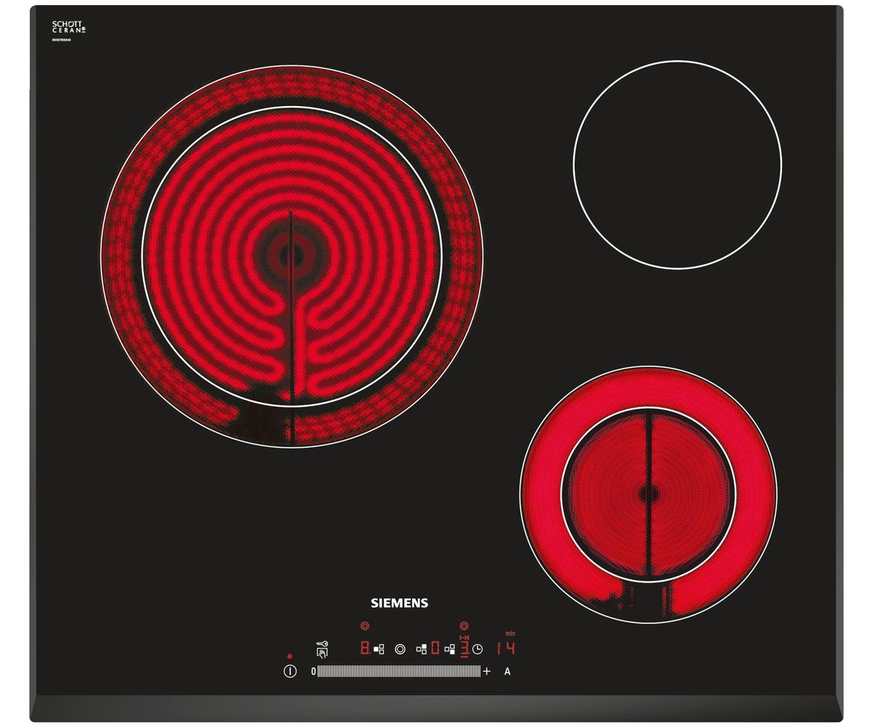
Task: Touch the large glowing left cooking zone
Action: pyautogui.click(x=291, y=256)
